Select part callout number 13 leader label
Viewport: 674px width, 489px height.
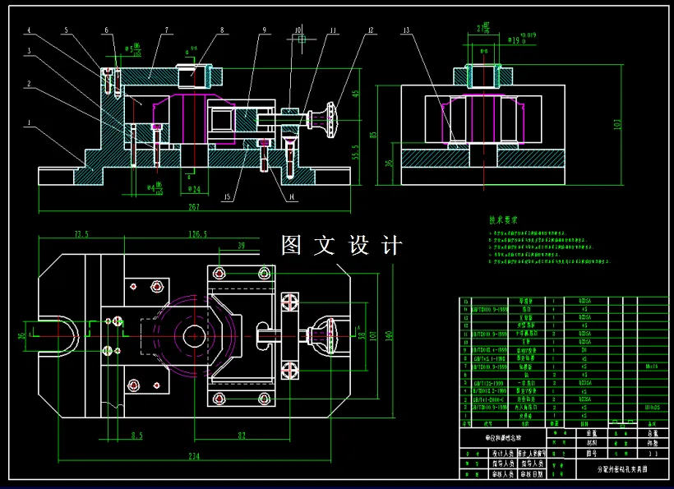point(407,30)
